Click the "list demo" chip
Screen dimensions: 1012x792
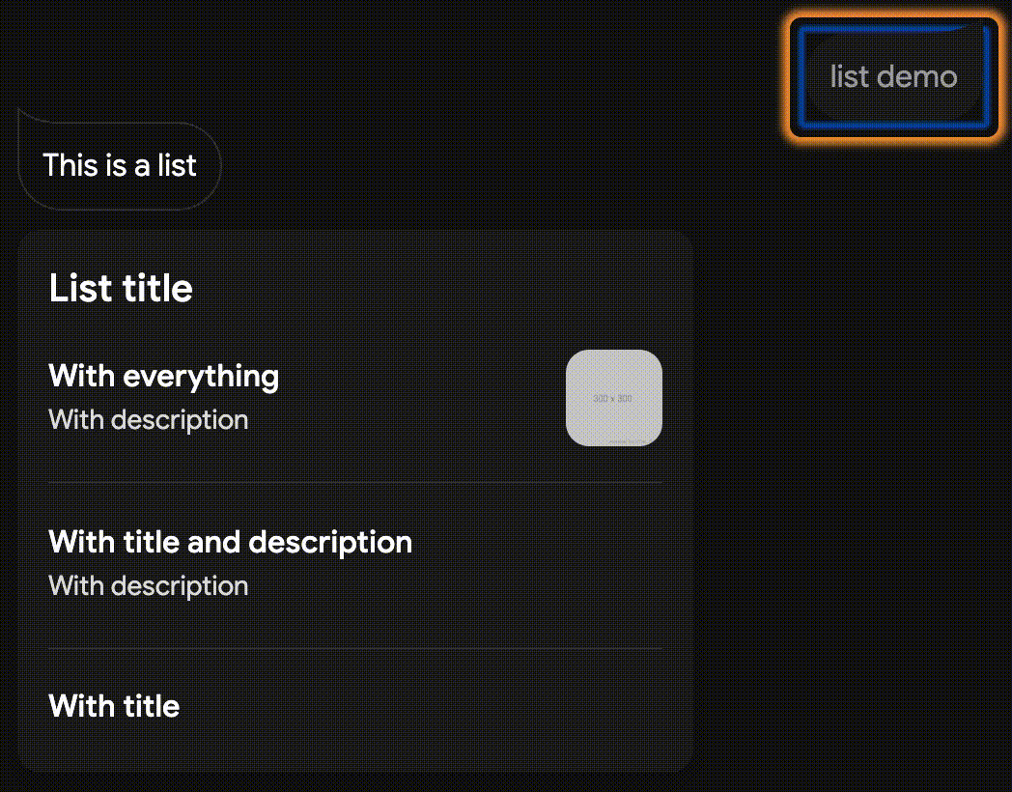pos(893,77)
